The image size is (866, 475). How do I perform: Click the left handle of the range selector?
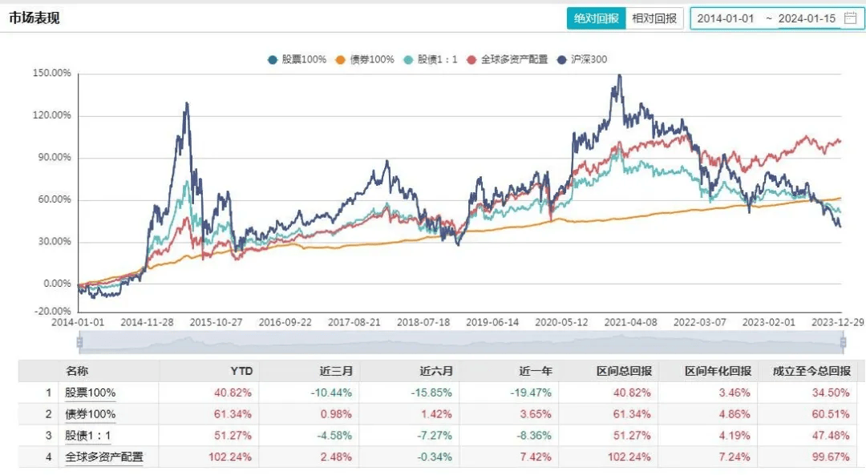coord(78,342)
